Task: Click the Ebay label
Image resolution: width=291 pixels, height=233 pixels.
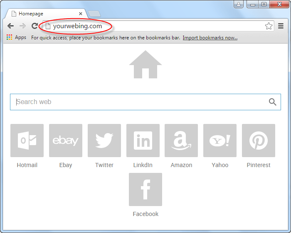Action: tap(66, 165)
